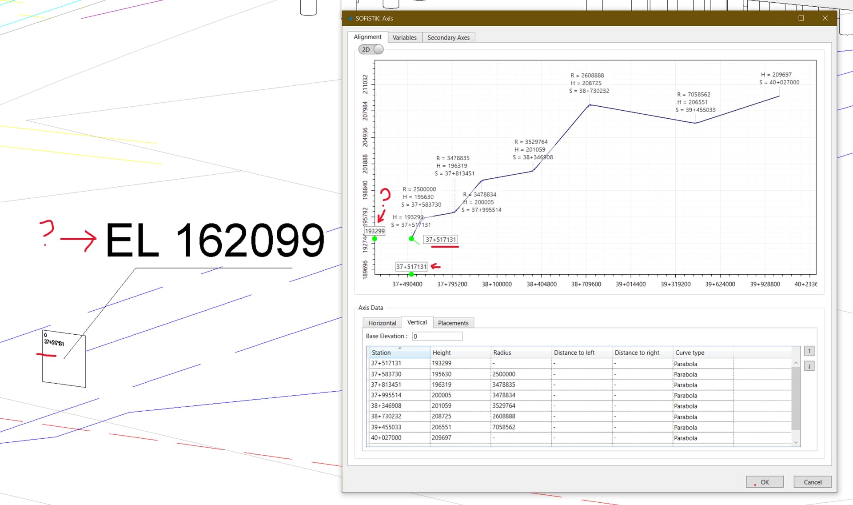853x505 pixels.
Task: Toggle the 2D view switch
Action: point(371,49)
